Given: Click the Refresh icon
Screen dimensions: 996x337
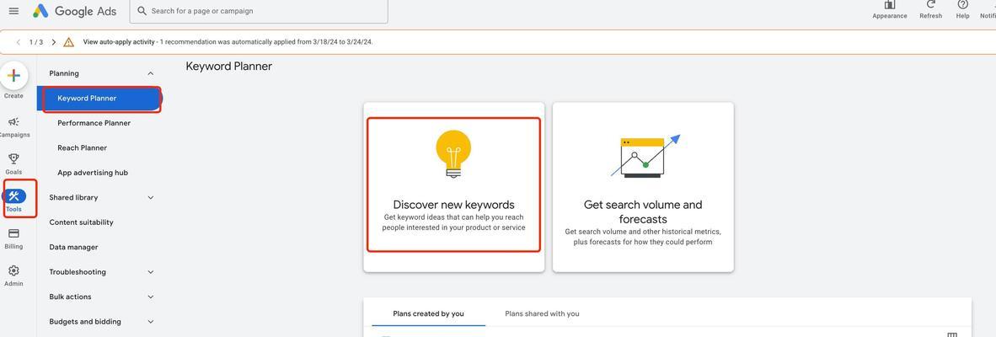Looking at the screenshot, I should tap(930, 5).
